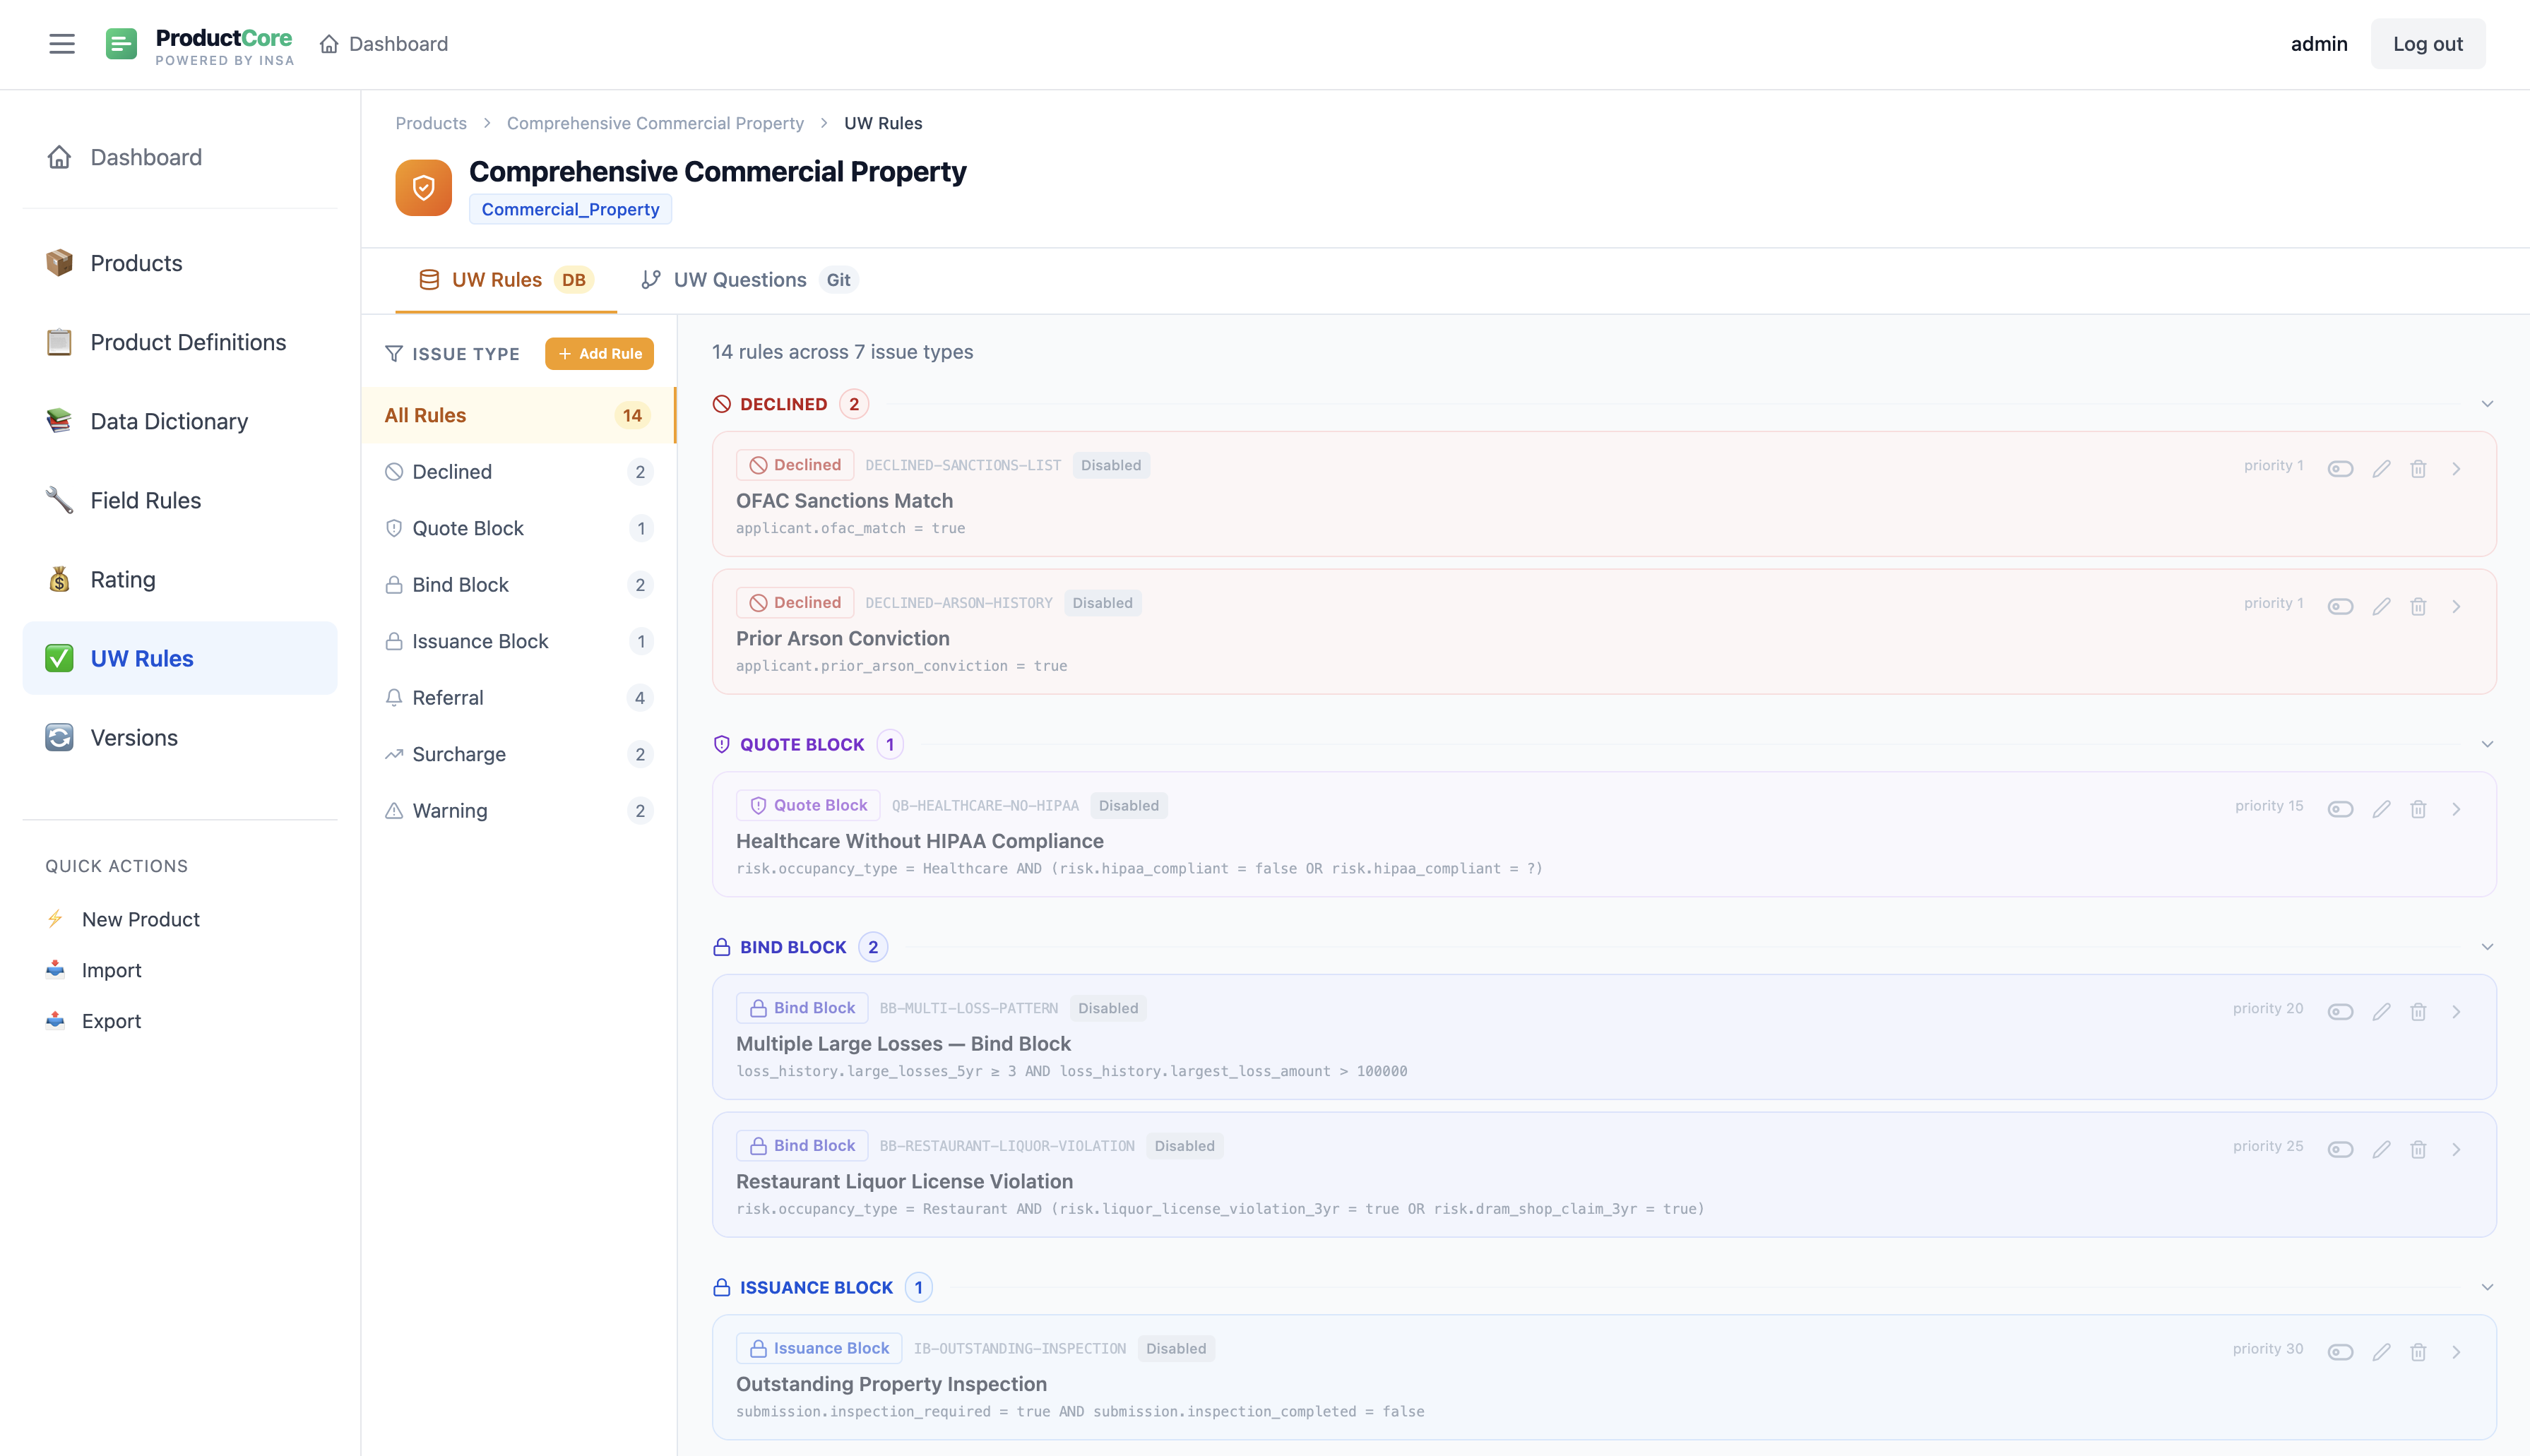Edit the Multiple Large Losses rule

[x=2381, y=1012]
